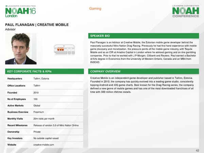Select the Recent Milestones Nitro Nation text
Screen dimensions: 204x153
click(56, 125)
